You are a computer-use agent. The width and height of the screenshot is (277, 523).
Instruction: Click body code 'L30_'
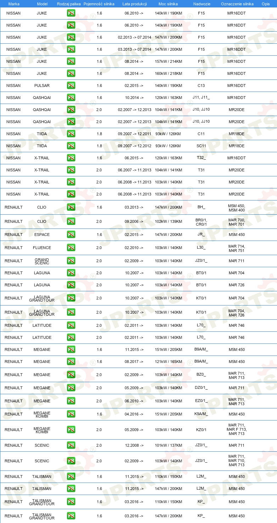click(x=201, y=247)
